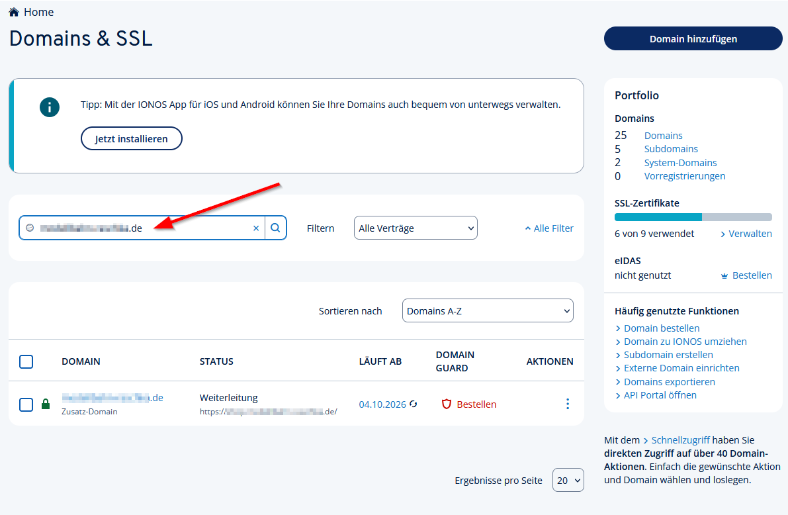The height and width of the screenshot is (515, 788).
Task: Open the System-Domains portfolio link
Action: coord(680,163)
